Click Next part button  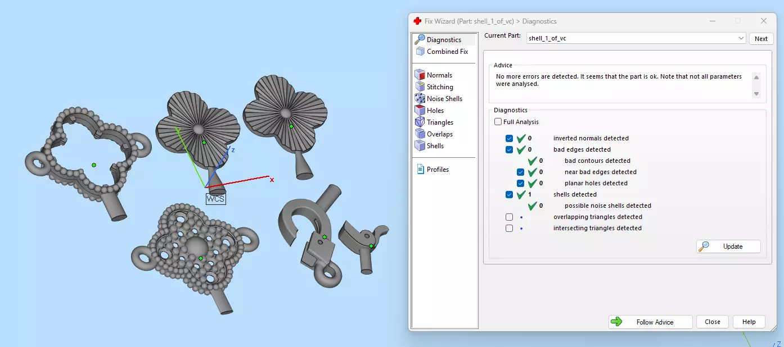point(761,39)
